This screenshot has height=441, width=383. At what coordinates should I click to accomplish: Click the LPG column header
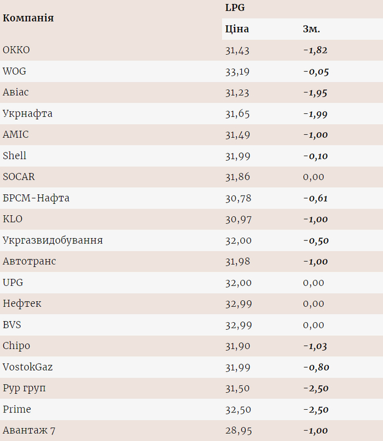tap(234, 8)
